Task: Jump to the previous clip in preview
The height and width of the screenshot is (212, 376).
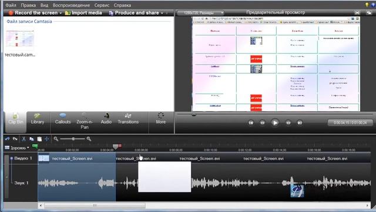Action: pyautogui.click(x=251, y=123)
